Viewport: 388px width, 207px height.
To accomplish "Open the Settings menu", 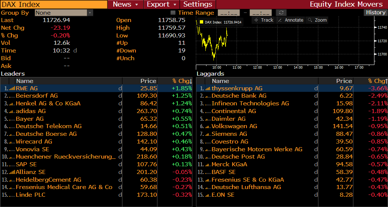I will [198, 4].
